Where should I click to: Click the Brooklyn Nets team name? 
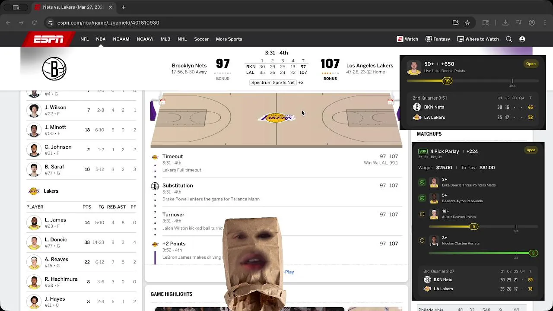pyautogui.click(x=189, y=66)
